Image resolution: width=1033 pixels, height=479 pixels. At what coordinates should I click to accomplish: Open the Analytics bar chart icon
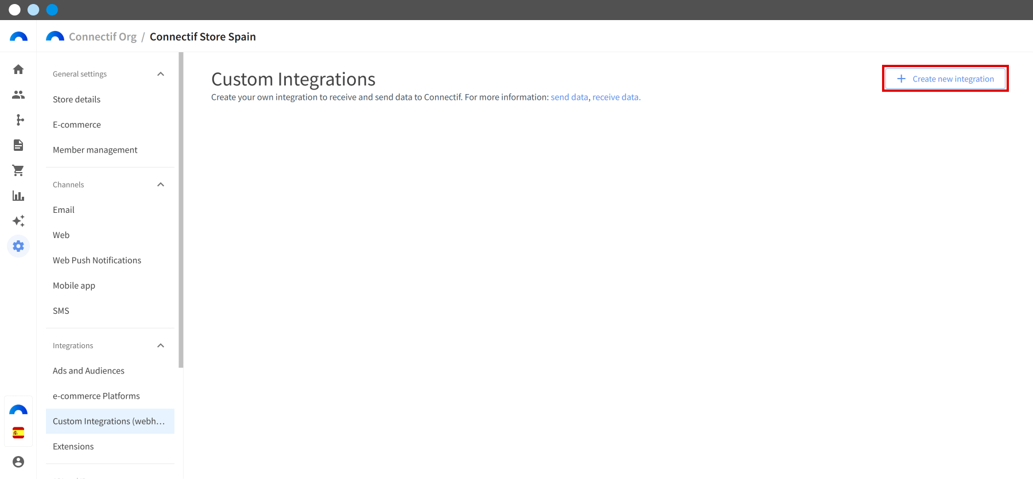[x=18, y=196]
